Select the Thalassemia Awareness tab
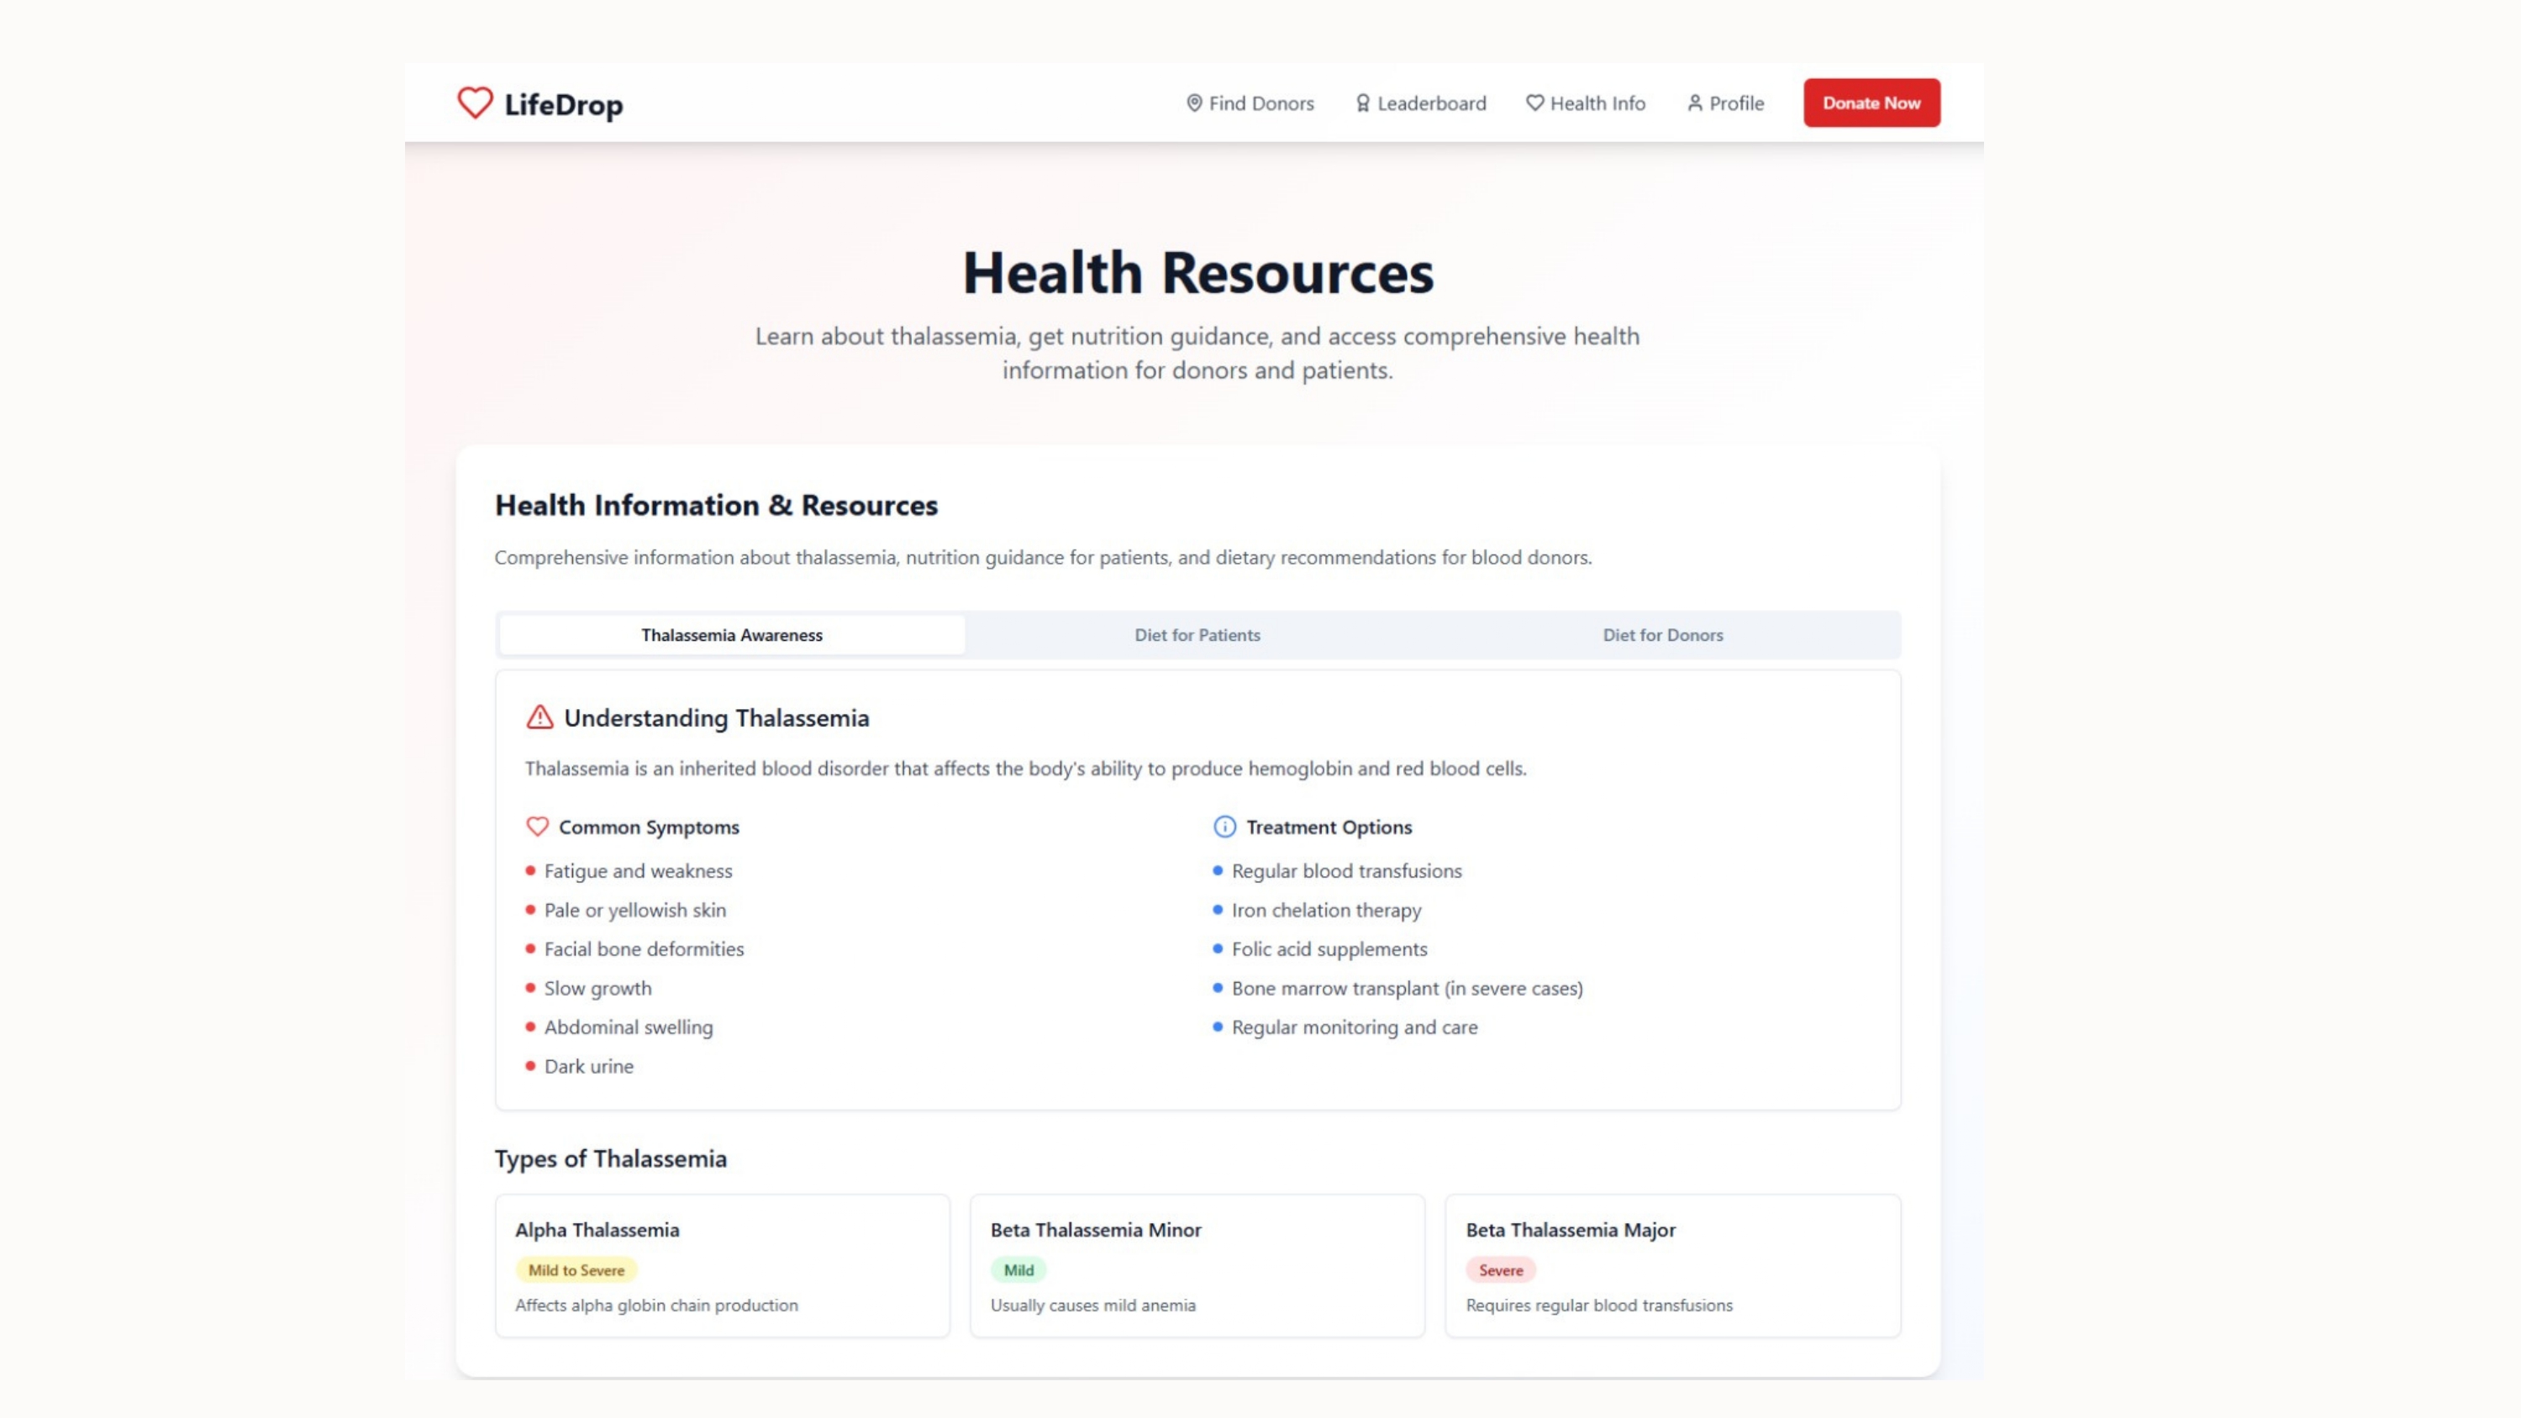 tap(731, 635)
